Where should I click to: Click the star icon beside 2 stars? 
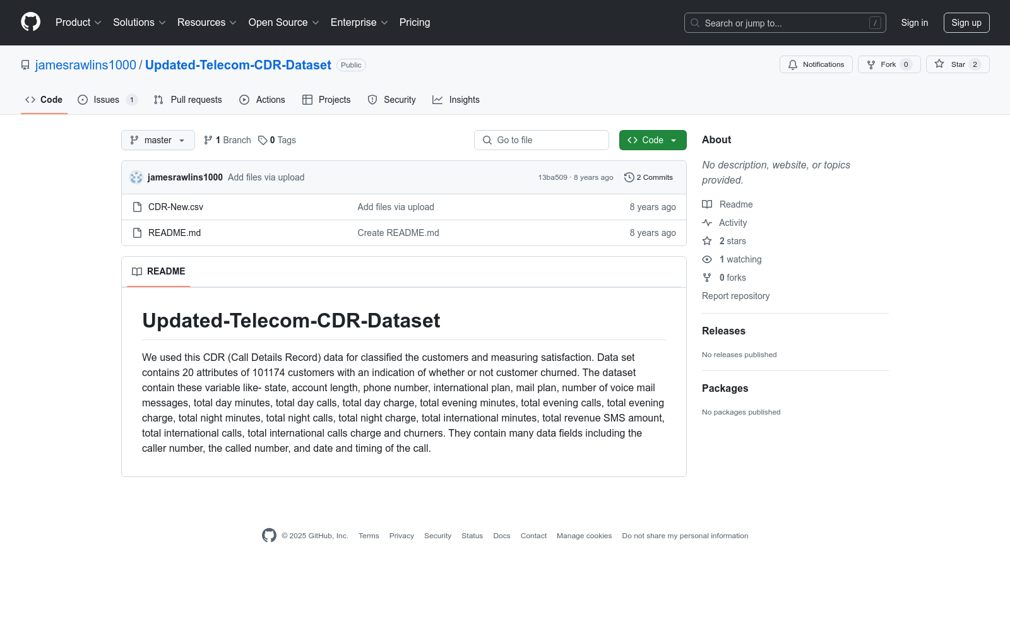click(707, 241)
